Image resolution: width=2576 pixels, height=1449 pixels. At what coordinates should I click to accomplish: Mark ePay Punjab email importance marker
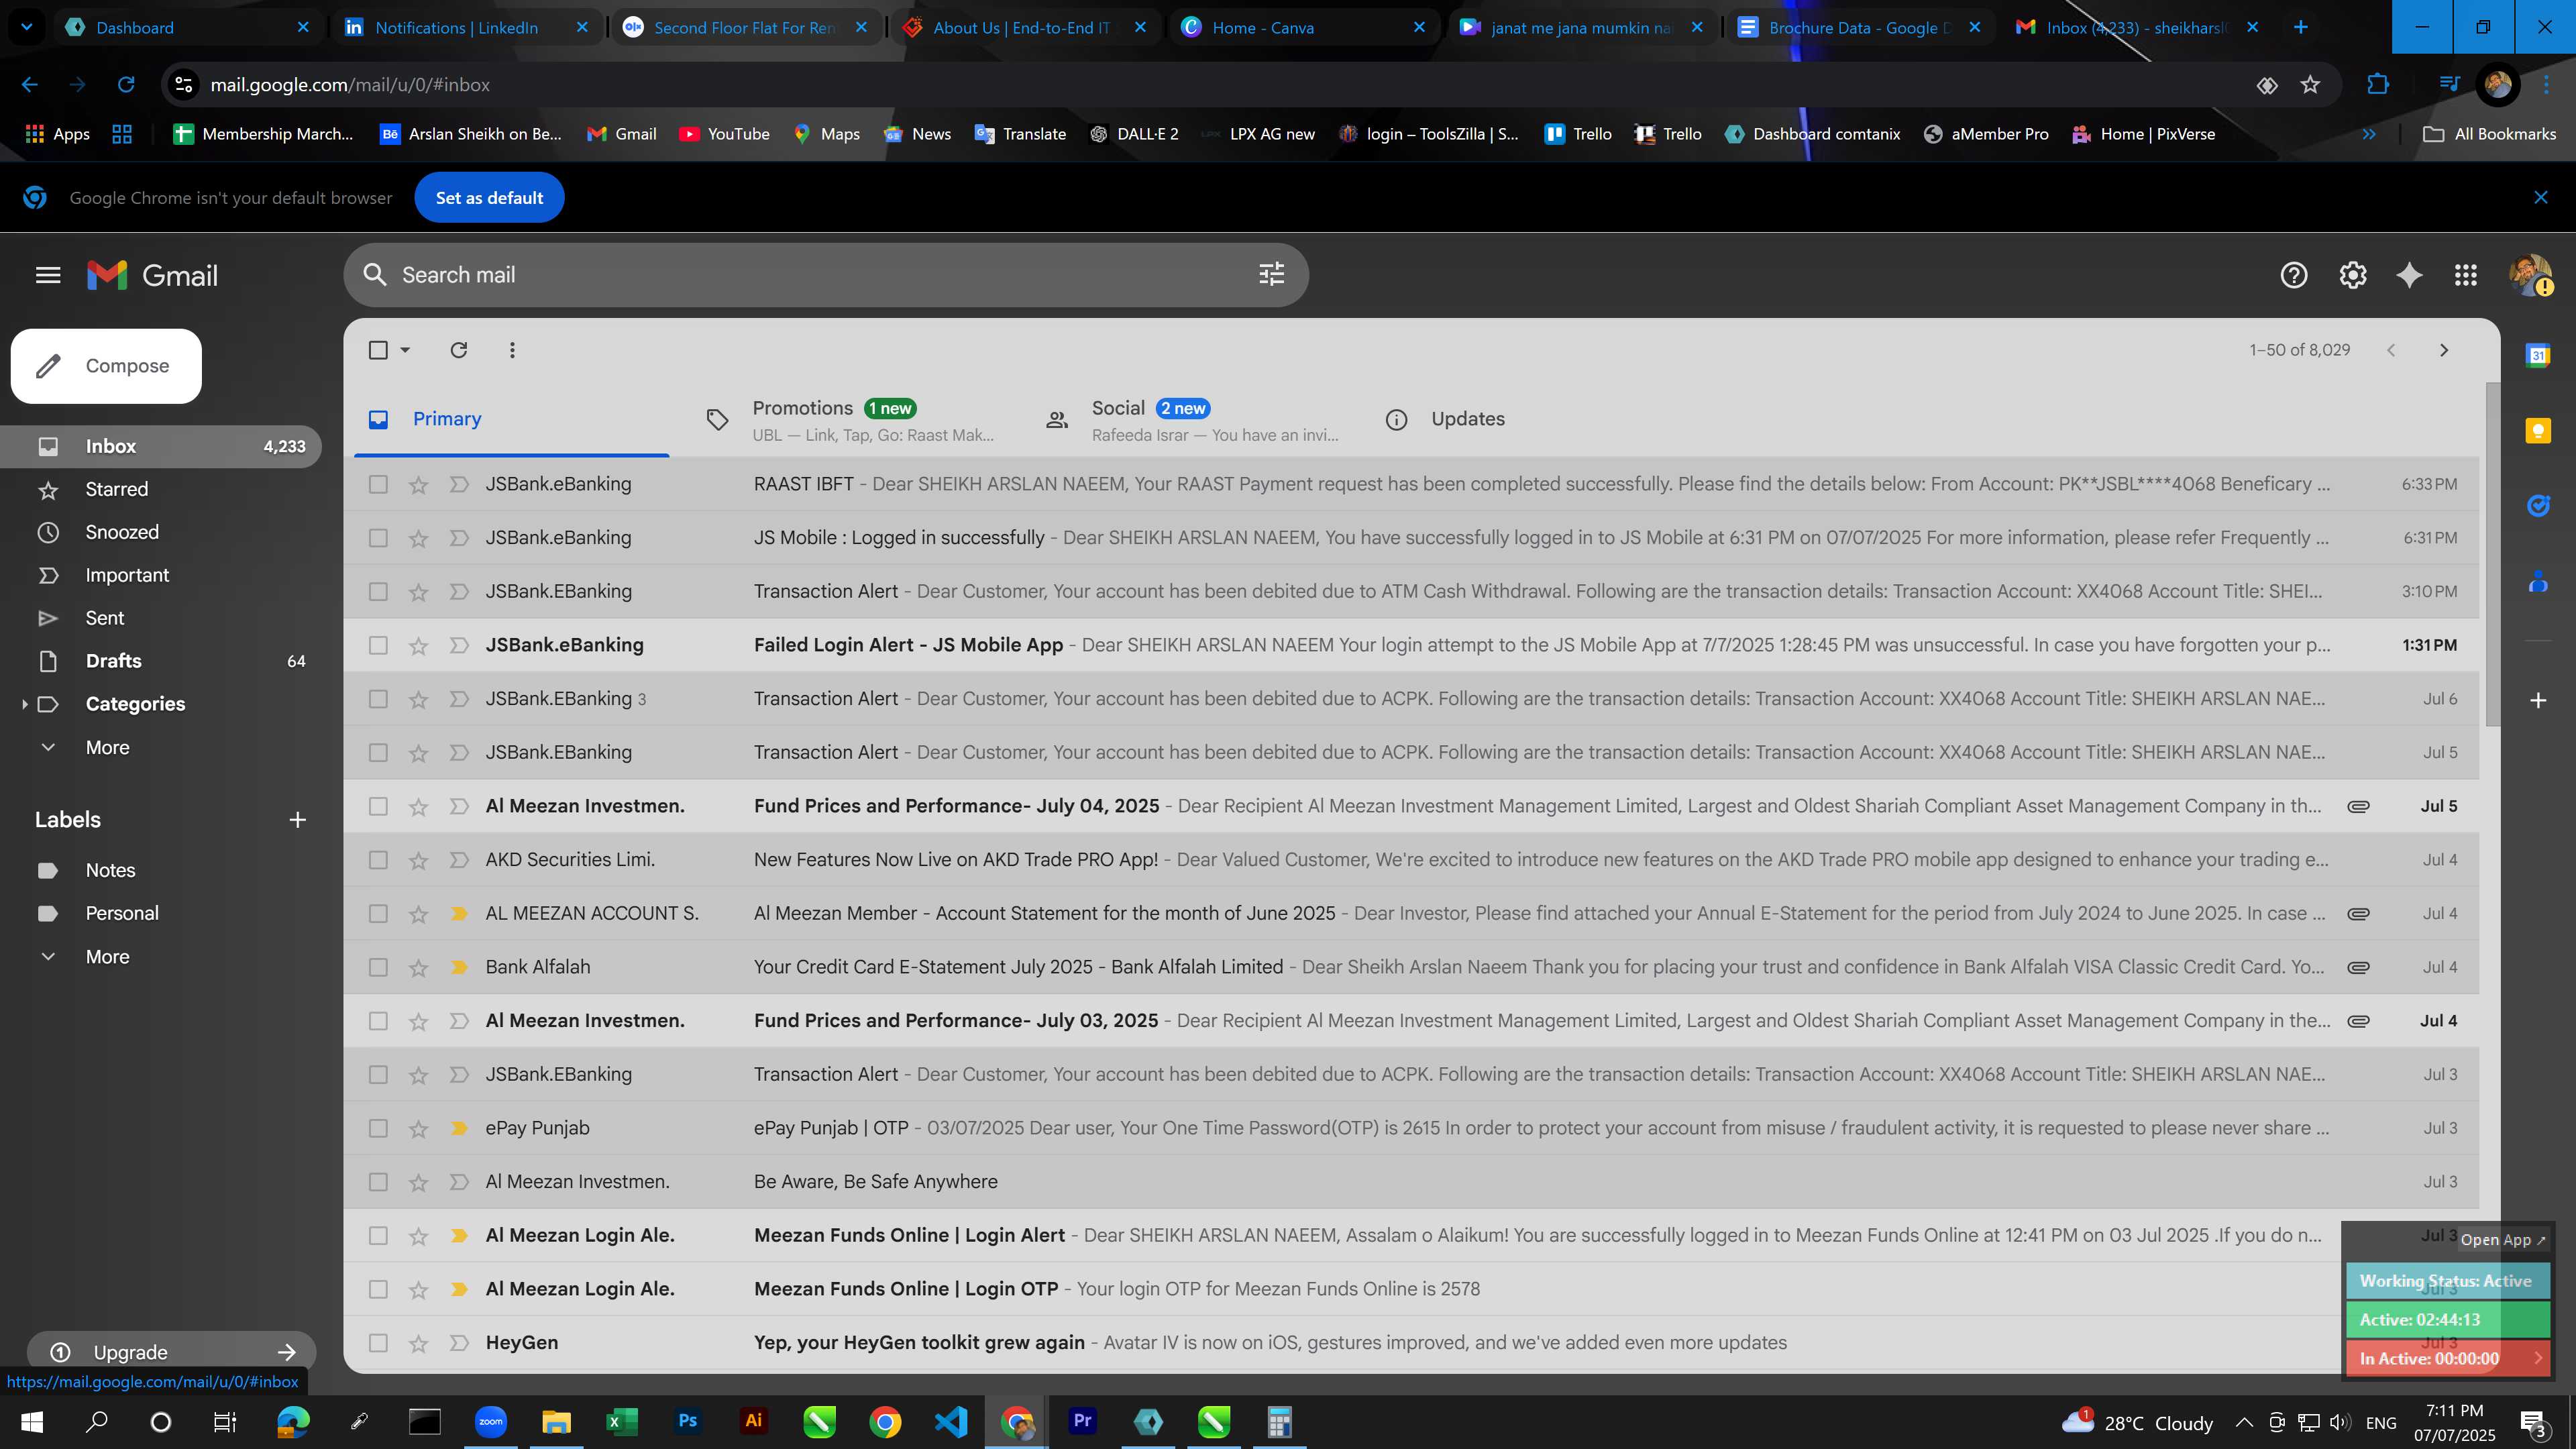pyautogui.click(x=459, y=1129)
